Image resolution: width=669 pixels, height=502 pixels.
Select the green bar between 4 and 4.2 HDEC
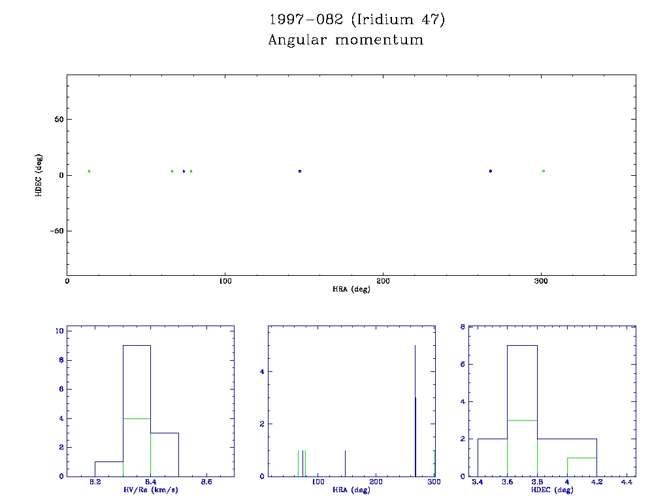[x=581, y=467]
